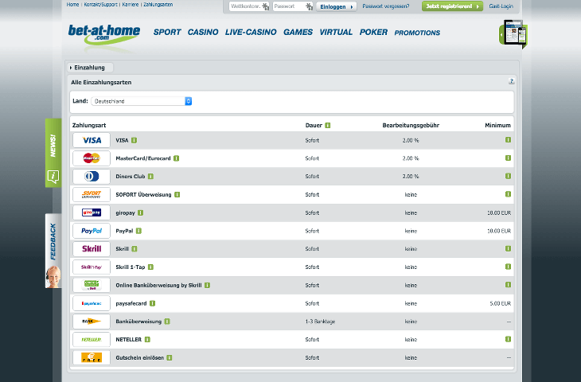Expand the Einzahlung section header
Viewport: 581px width, 382px height.
90,68
